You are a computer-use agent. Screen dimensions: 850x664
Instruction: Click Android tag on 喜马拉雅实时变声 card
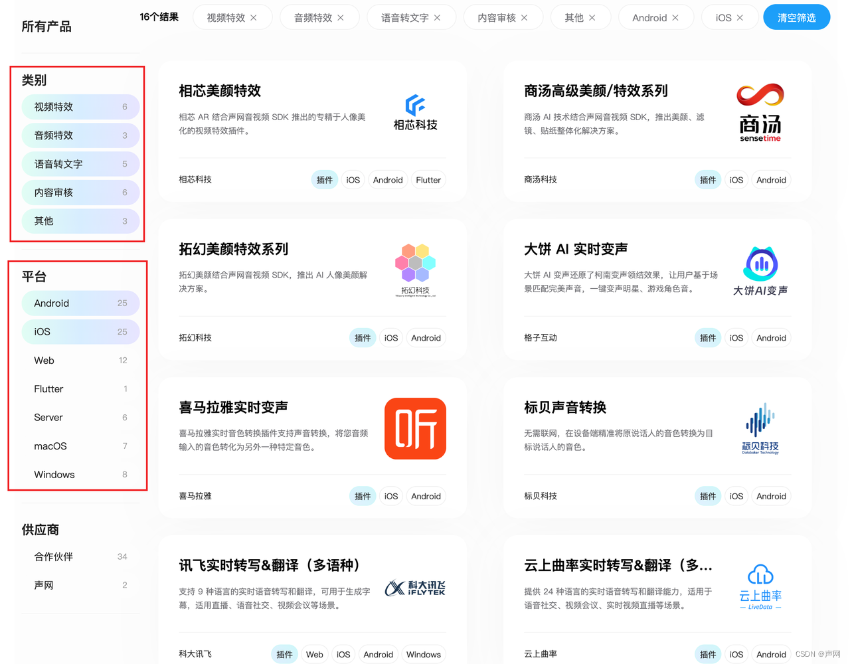[426, 496]
